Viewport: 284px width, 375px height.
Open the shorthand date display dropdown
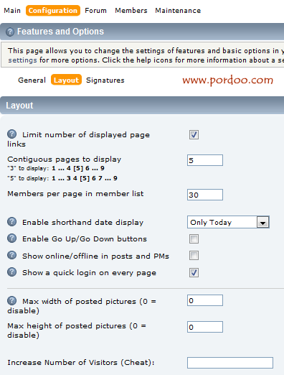(x=228, y=222)
